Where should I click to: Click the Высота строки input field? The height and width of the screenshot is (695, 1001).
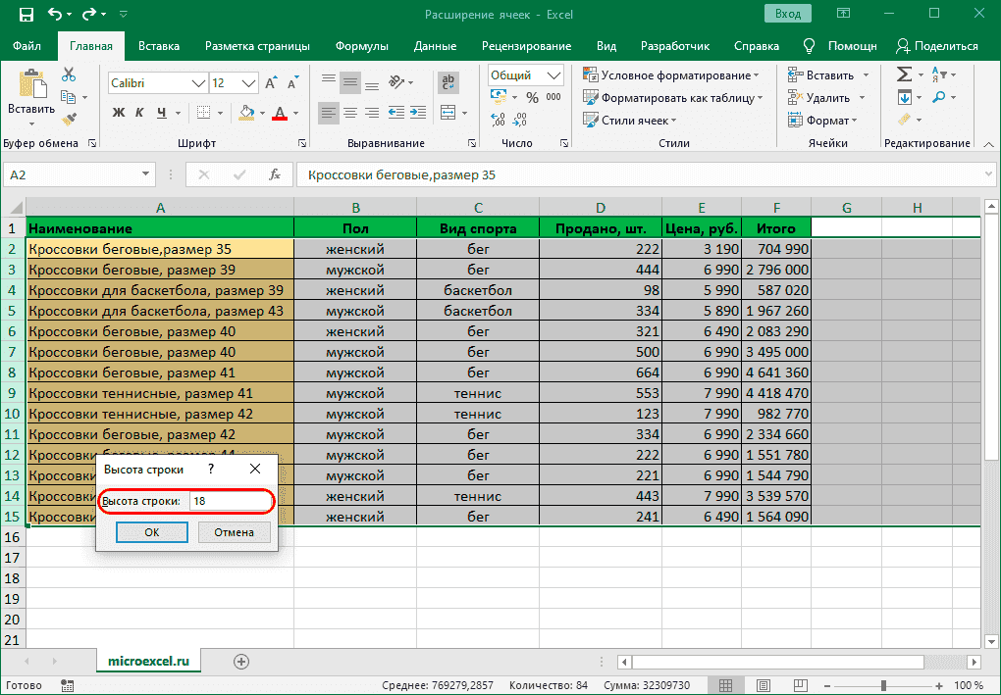[231, 501]
